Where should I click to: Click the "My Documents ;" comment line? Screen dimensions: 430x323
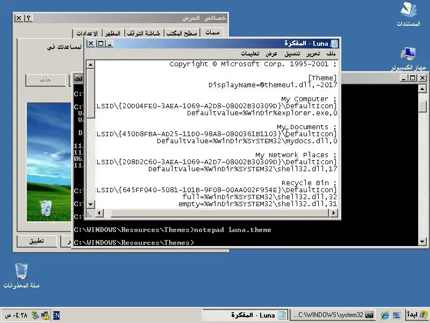[x=306, y=127]
